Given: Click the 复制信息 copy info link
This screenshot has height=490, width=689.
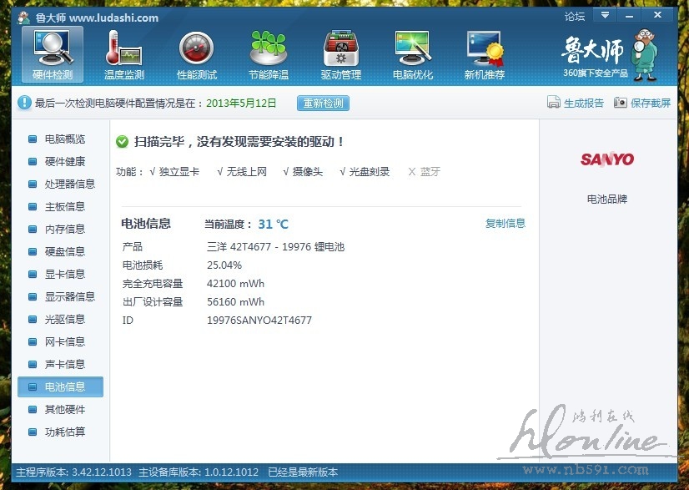Looking at the screenshot, I should pos(505,224).
